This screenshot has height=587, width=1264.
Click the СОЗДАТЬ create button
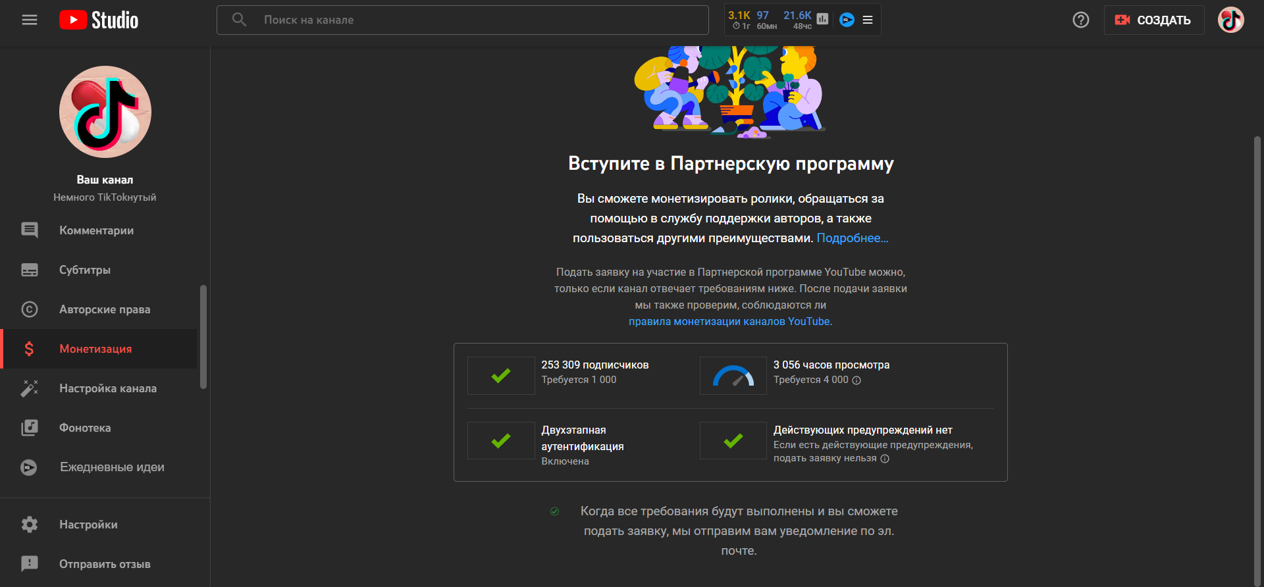(1153, 20)
